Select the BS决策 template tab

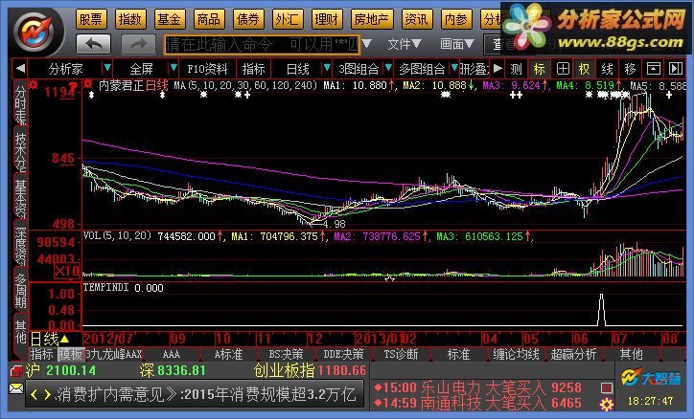pyautogui.click(x=286, y=354)
